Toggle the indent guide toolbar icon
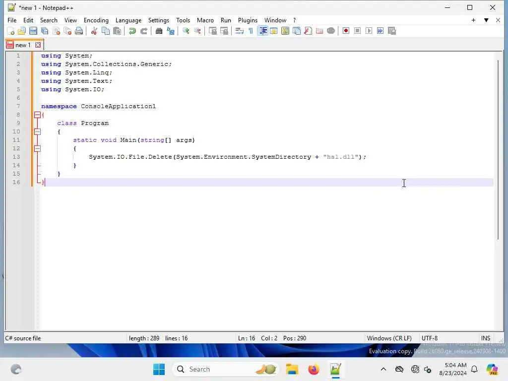This screenshot has width=508, height=381. click(262, 31)
